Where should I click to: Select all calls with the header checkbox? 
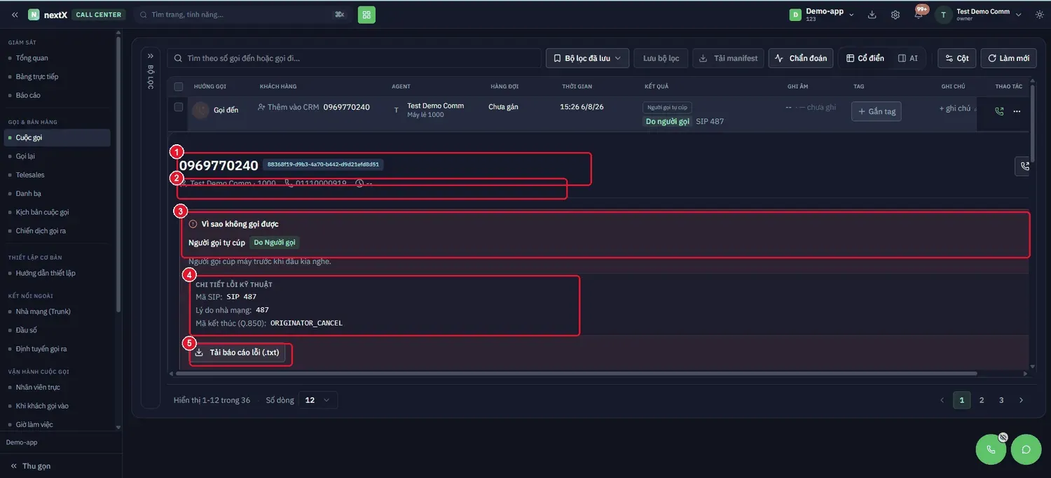point(179,87)
